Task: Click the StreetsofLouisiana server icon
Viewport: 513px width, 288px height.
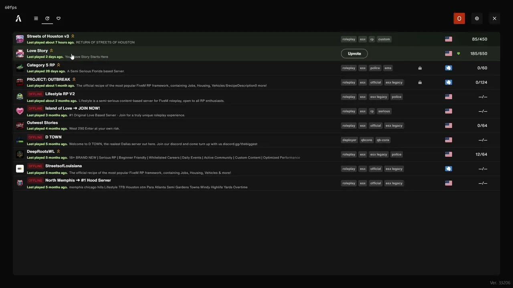Action: click(20, 169)
